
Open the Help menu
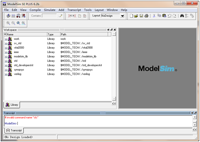pos(124,10)
